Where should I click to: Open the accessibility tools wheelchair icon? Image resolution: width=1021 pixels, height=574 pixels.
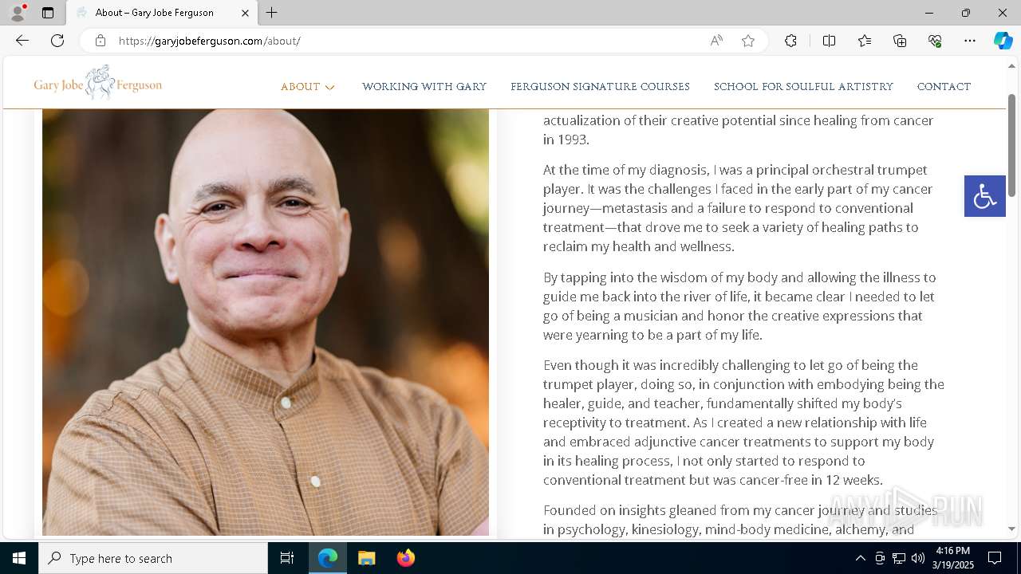coord(984,196)
